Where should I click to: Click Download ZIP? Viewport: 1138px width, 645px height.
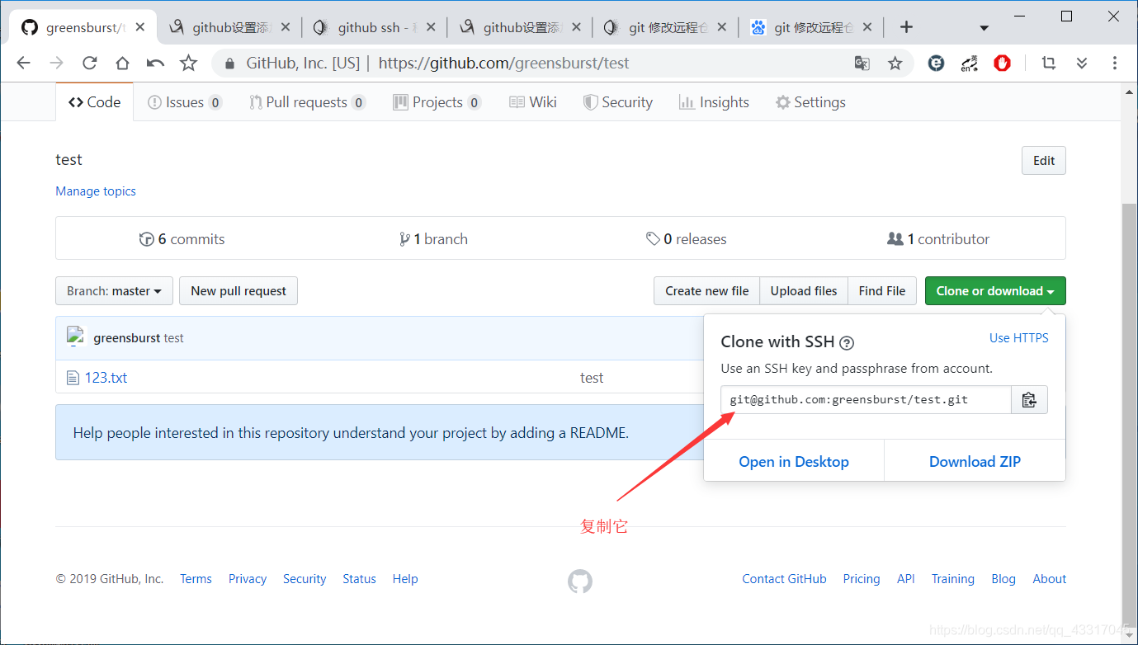[x=975, y=462]
